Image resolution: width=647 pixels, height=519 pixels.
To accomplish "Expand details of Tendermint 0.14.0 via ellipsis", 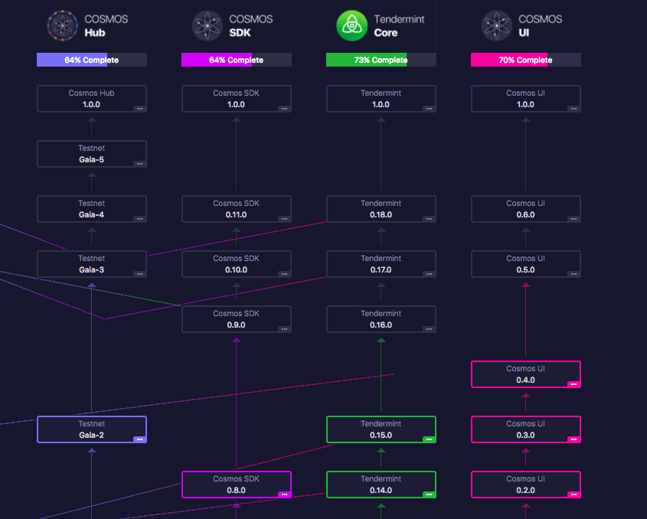I will point(429,495).
